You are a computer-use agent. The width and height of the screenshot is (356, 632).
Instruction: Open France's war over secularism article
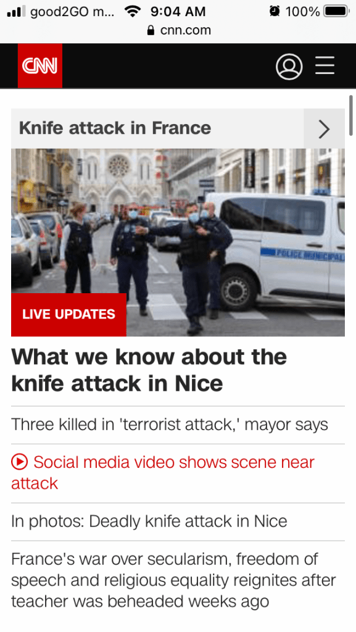tap(173, 580)
